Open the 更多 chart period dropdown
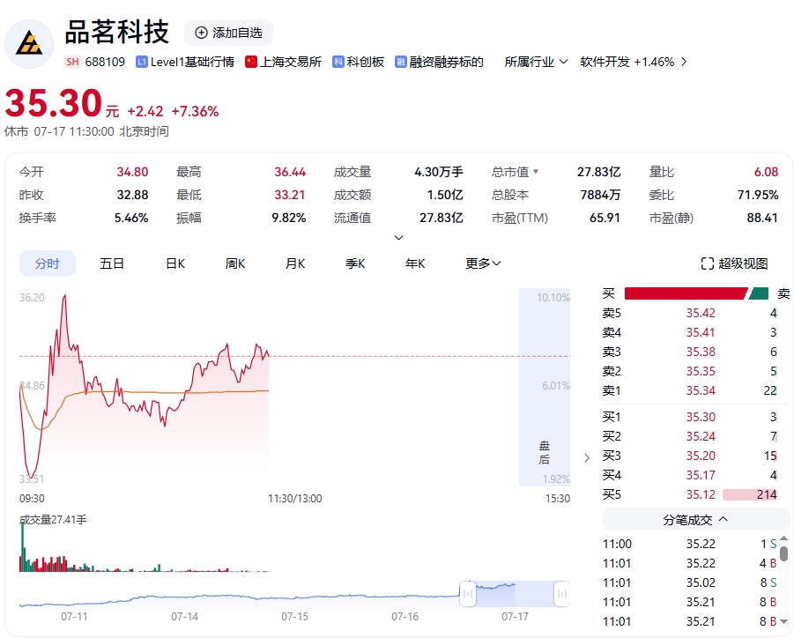This screenshot has width=794, height=638. (x=483, y=263)
